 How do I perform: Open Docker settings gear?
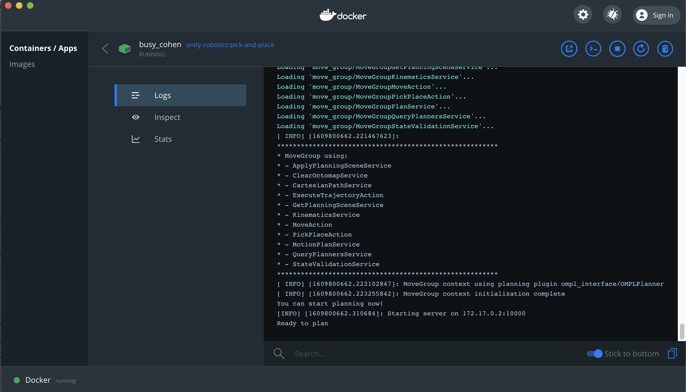[x=583, y=15]
